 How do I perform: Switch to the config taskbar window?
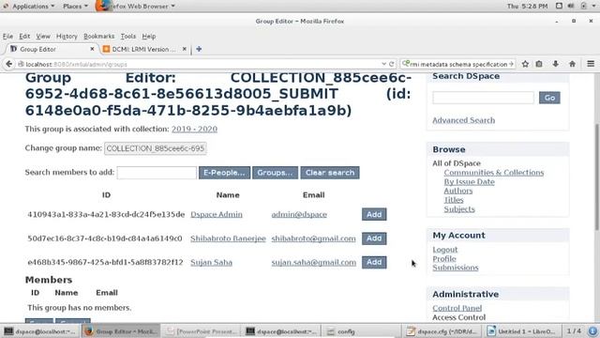362,331
